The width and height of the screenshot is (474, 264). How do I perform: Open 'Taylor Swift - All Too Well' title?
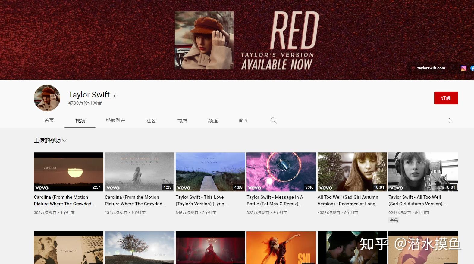coord(418,201)
